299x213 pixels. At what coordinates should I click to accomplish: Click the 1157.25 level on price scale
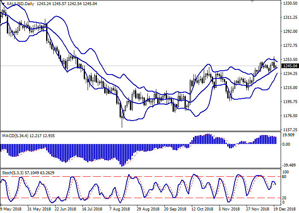coord(290,130)
